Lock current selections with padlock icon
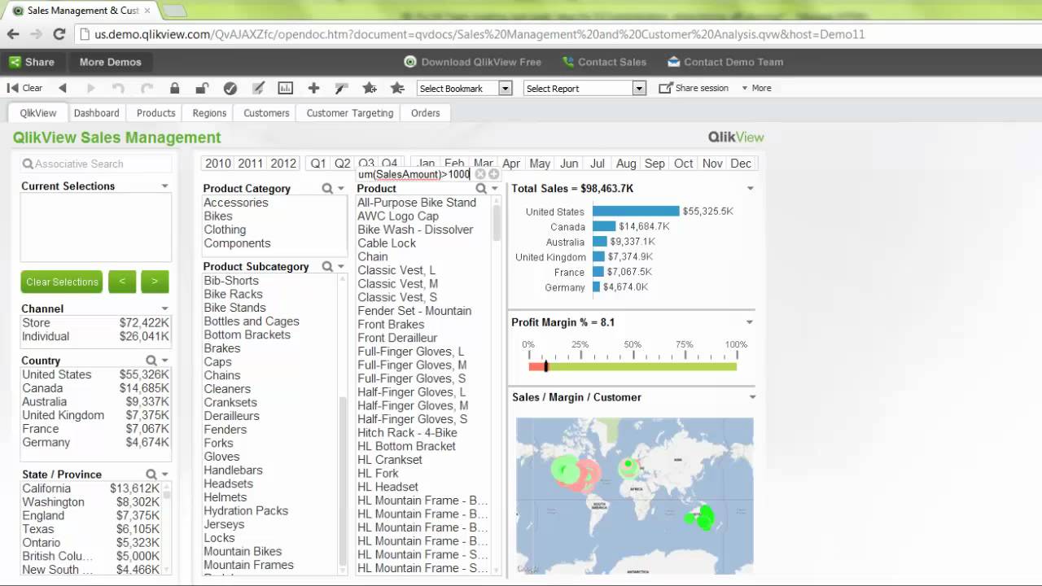The height and width of the screenshot is (586, 1042). [174, 88]
